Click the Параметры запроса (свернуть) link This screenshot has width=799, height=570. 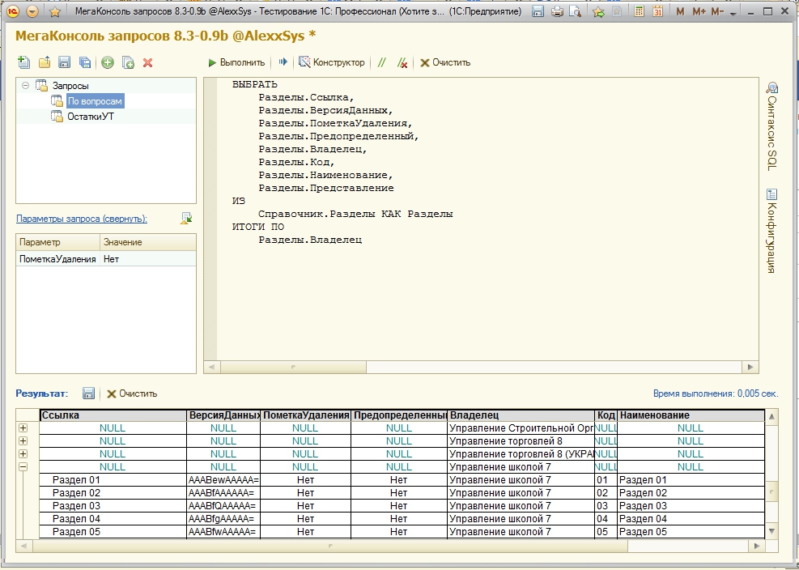click(x=82, y=219)
